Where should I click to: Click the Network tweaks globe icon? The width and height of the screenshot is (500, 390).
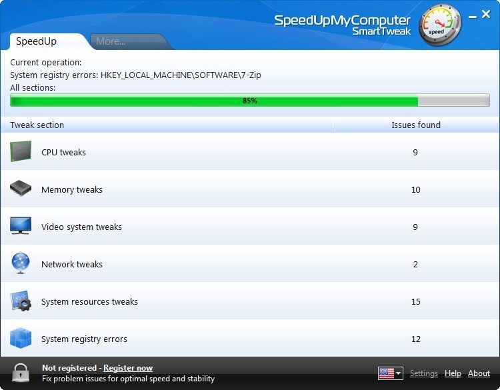click(21, 263)
